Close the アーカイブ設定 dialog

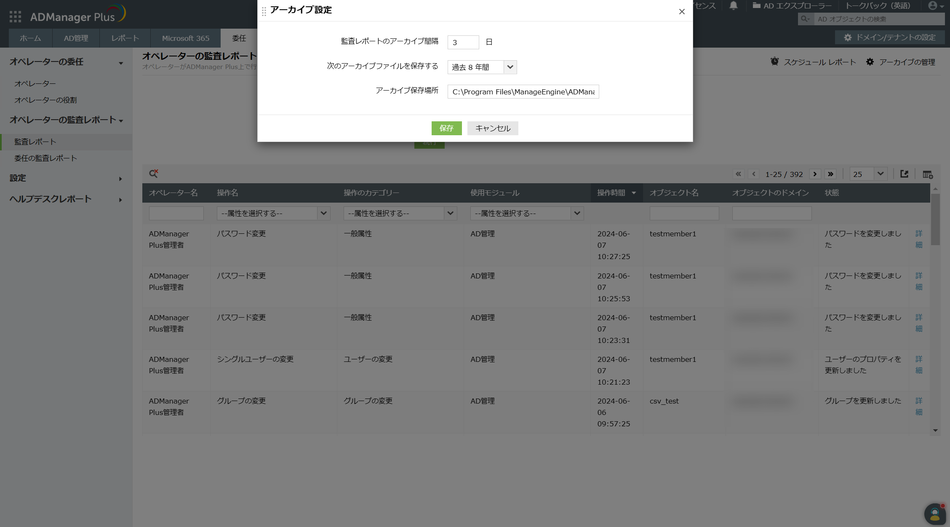[682, 12]
